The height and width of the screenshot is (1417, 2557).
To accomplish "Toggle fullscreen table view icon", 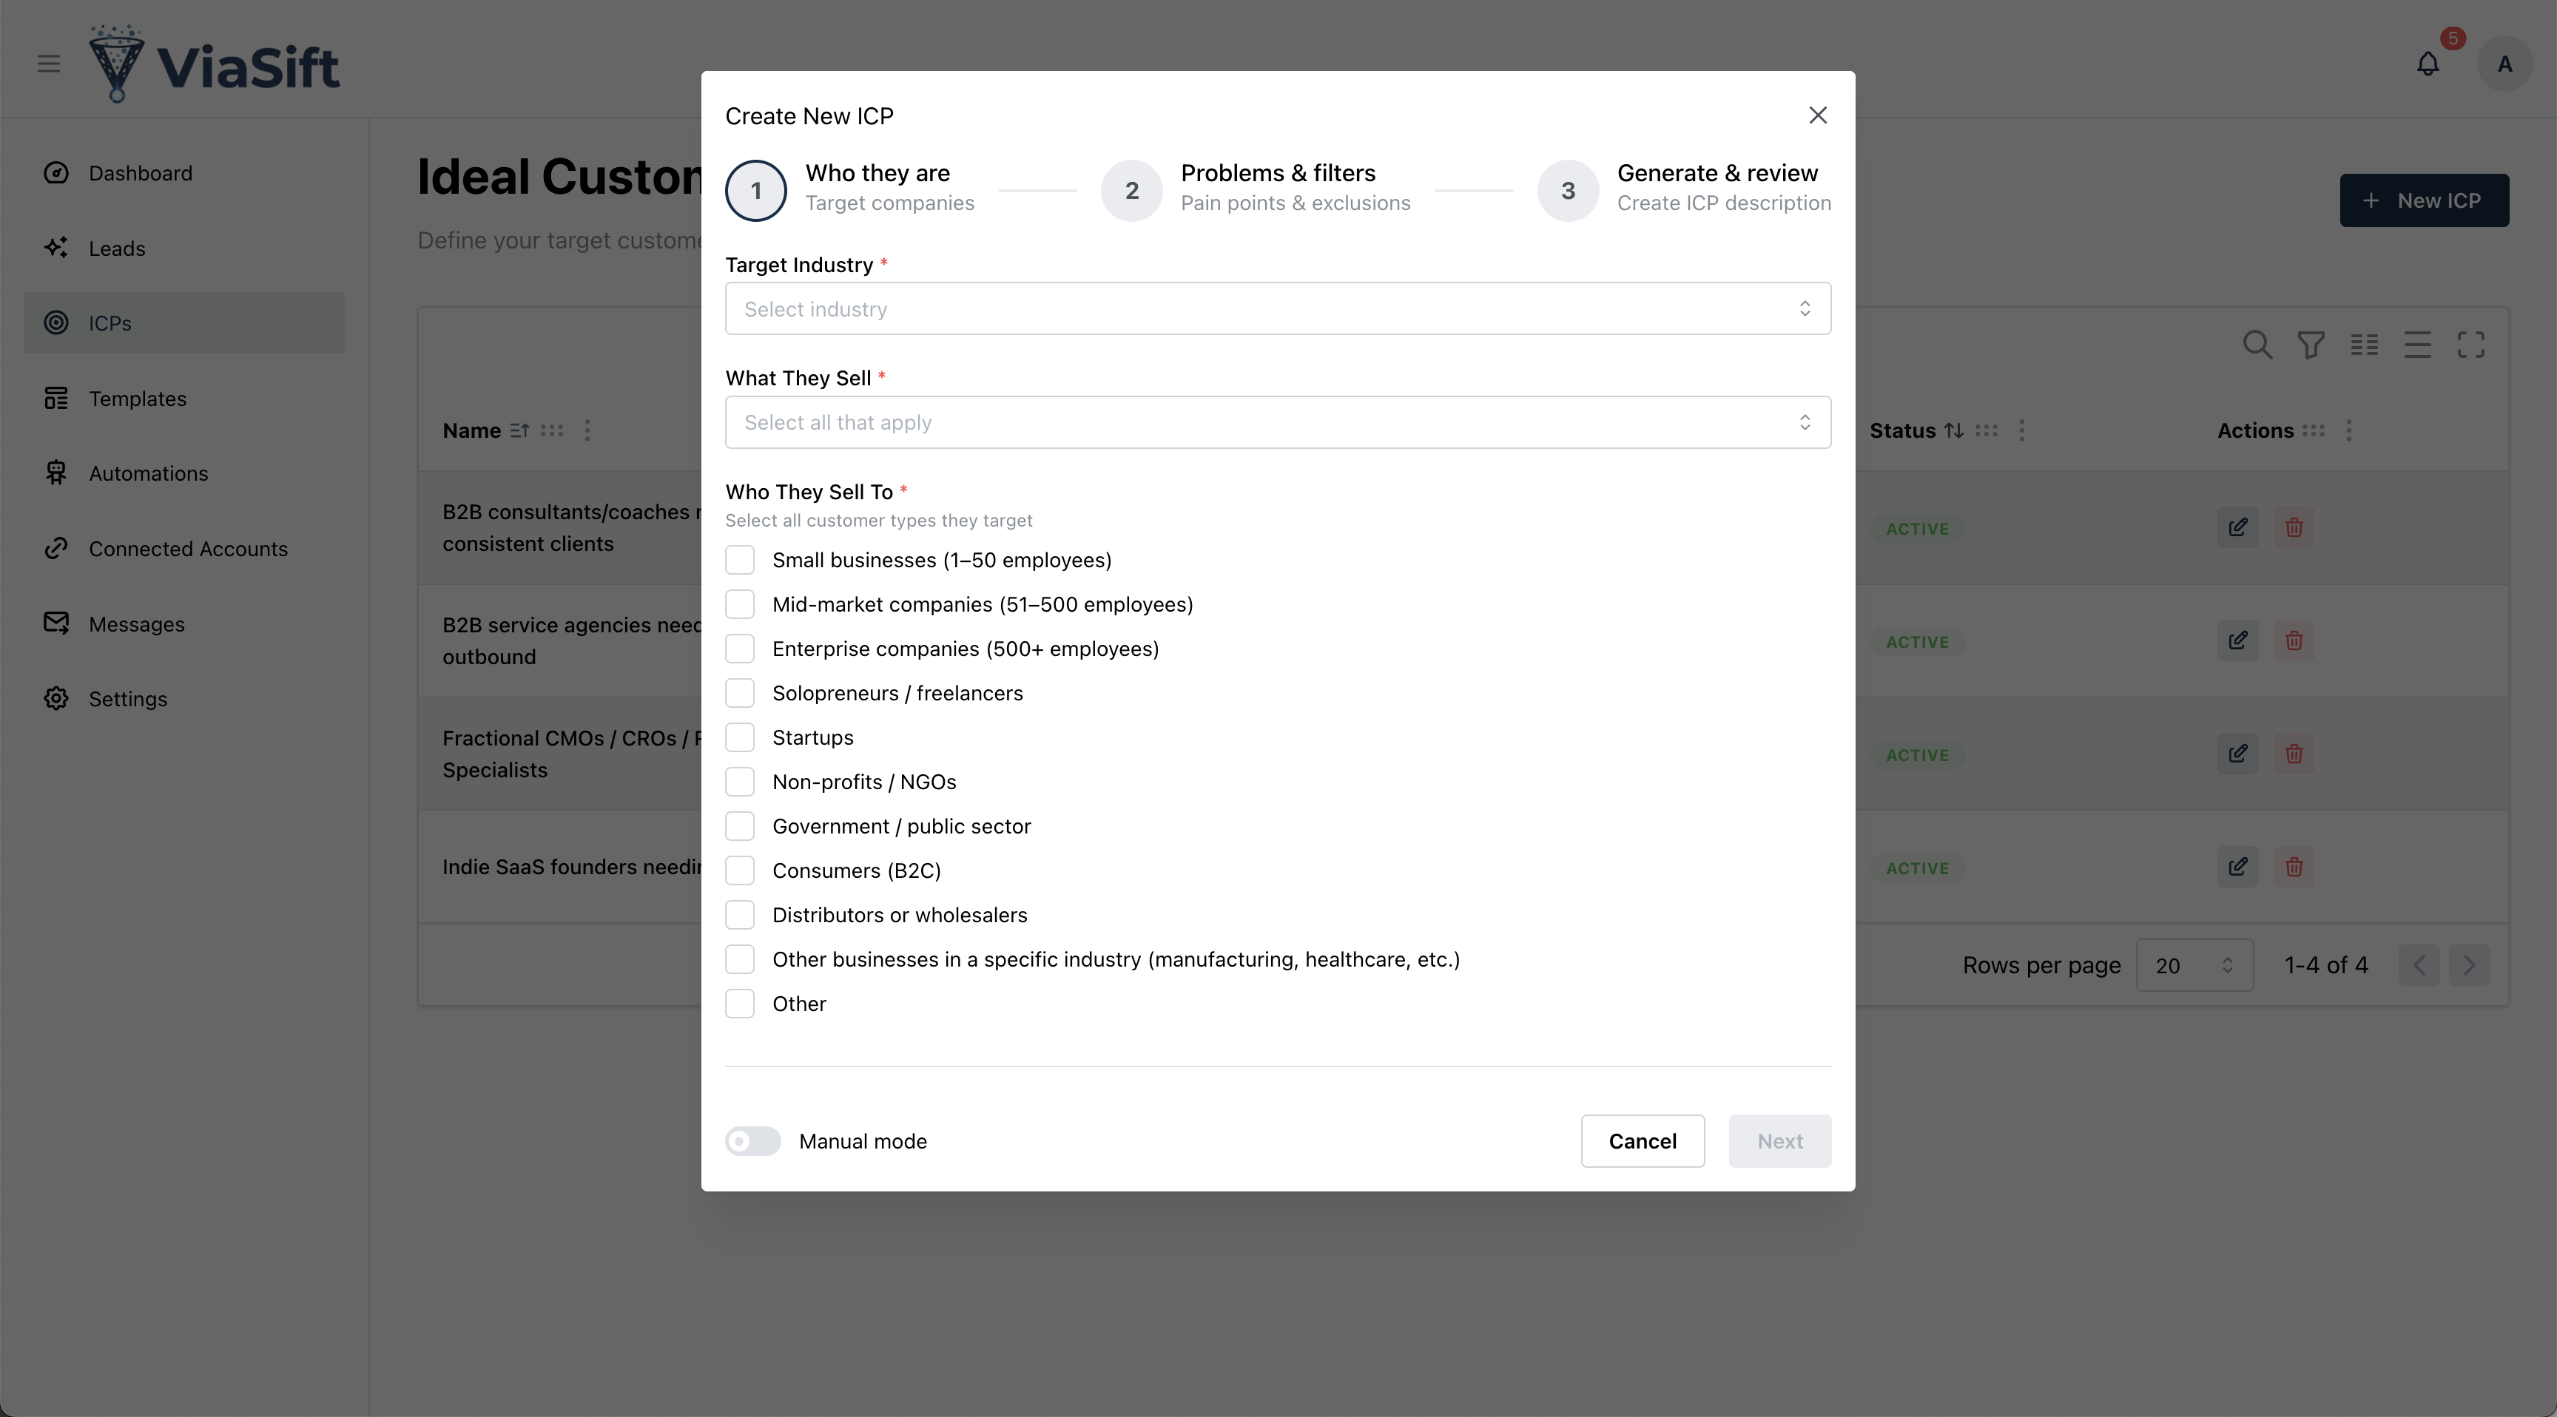I will (2470, 345).
